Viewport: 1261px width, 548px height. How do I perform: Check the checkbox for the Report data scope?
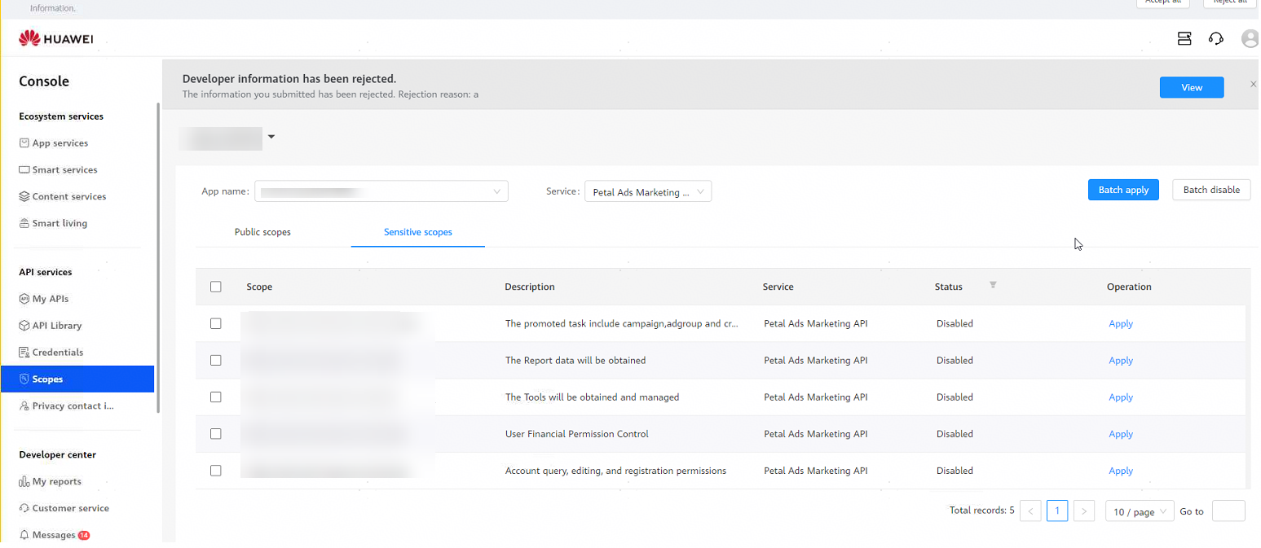click(215, 360)
